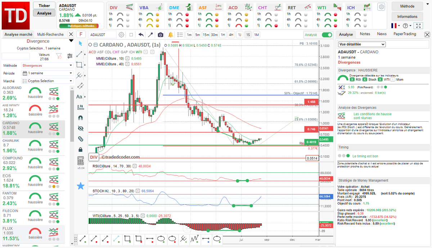Image resolution: width=432 pixels, height=248 pixels.
Task: Switch to the Analyse marché tab
Action: pyautogui.click(x=18, y=34)
